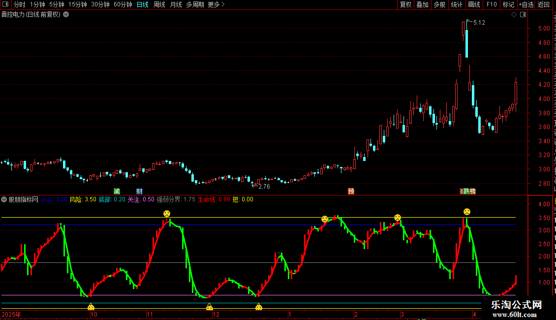Screen dimensions: 556x320
Task: Click the 2025年 date axis label
Action: tap(11, 315)
